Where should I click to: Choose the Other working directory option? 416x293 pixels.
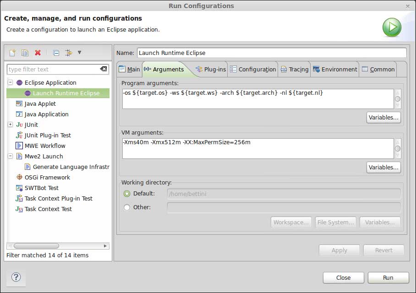point(127,207)
